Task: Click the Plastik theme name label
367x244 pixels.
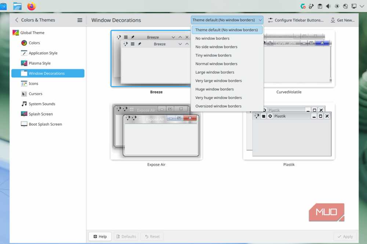Action: (x=289, y=165)
